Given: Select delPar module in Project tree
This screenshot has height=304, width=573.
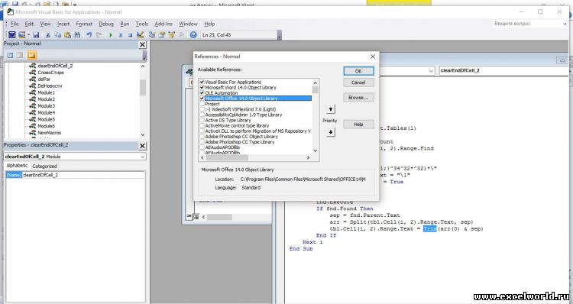Looking at the screenshot, I should [x=44, y=79].
